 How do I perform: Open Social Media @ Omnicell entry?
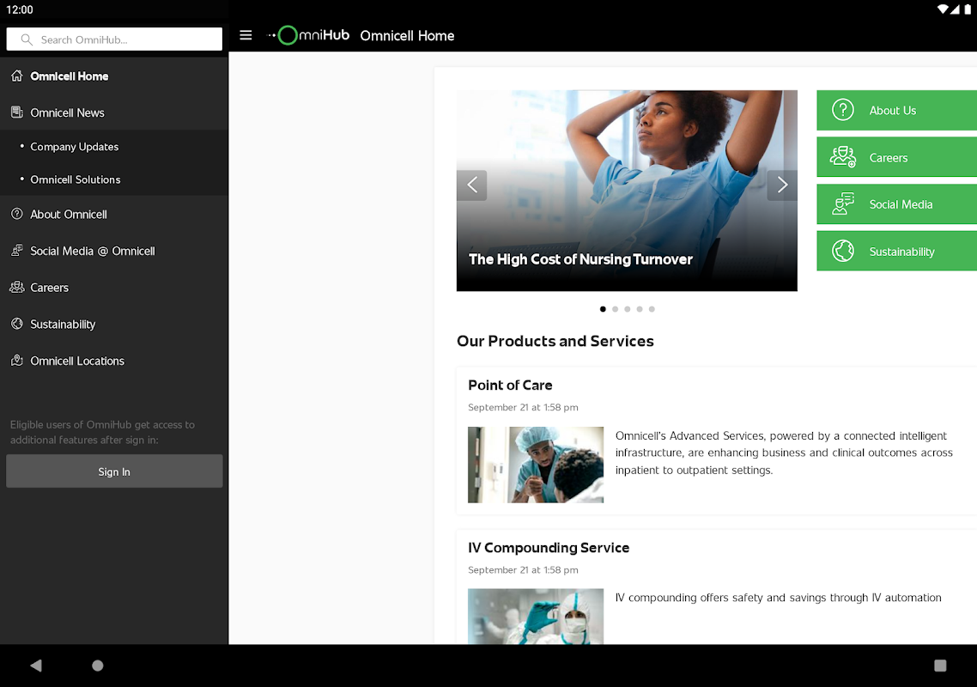point(114,251)
